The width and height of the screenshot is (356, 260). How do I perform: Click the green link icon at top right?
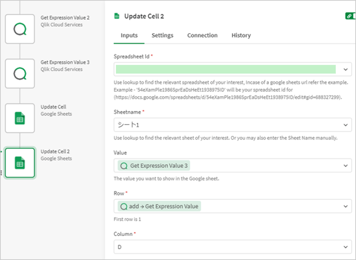pyautogui.click(x=350, y=16)
